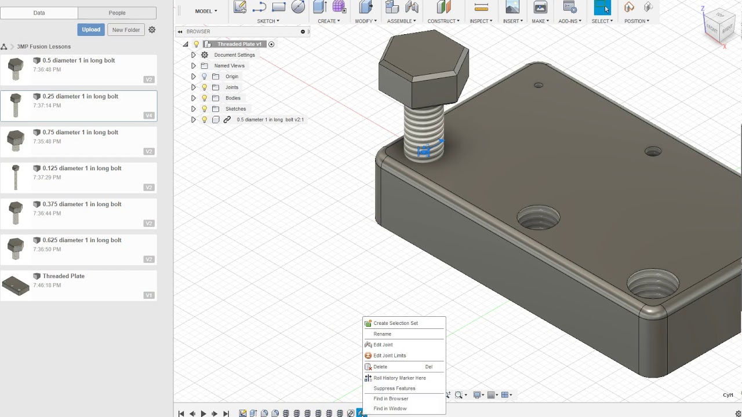Open the Create Form tool icon

pos(339,7)
